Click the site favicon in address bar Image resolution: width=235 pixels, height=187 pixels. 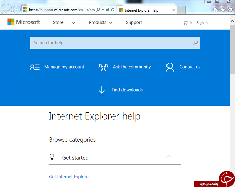25,10
